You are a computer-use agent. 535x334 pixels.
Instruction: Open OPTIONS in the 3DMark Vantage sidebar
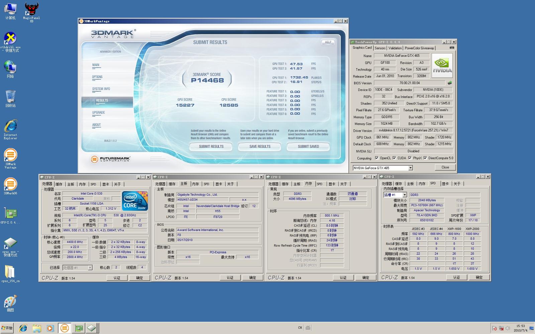coord(97,77)
